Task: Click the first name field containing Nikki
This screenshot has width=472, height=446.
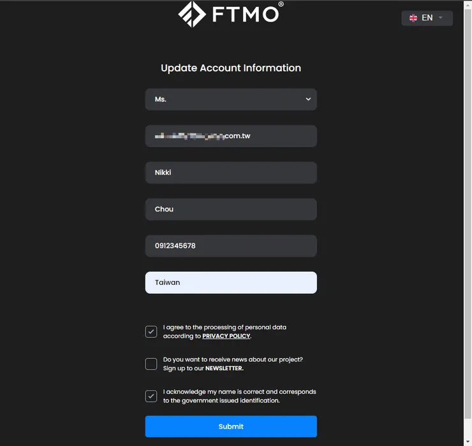Action: click(x=231, y=173)
